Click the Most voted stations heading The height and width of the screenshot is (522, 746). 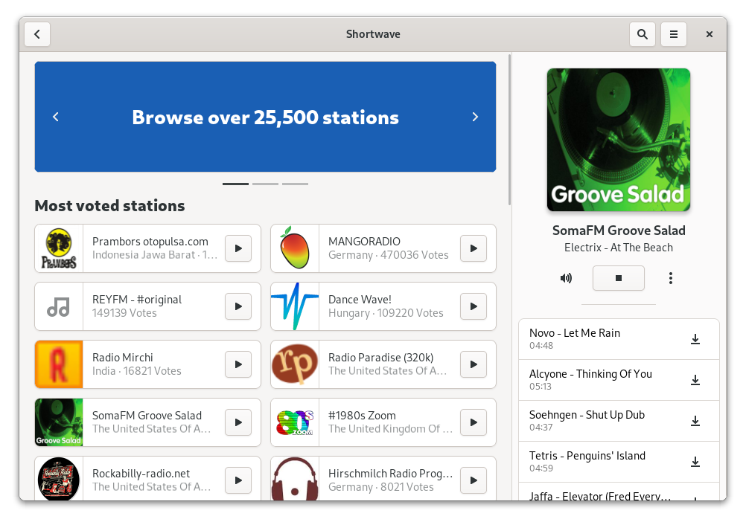tap(110, 206)
